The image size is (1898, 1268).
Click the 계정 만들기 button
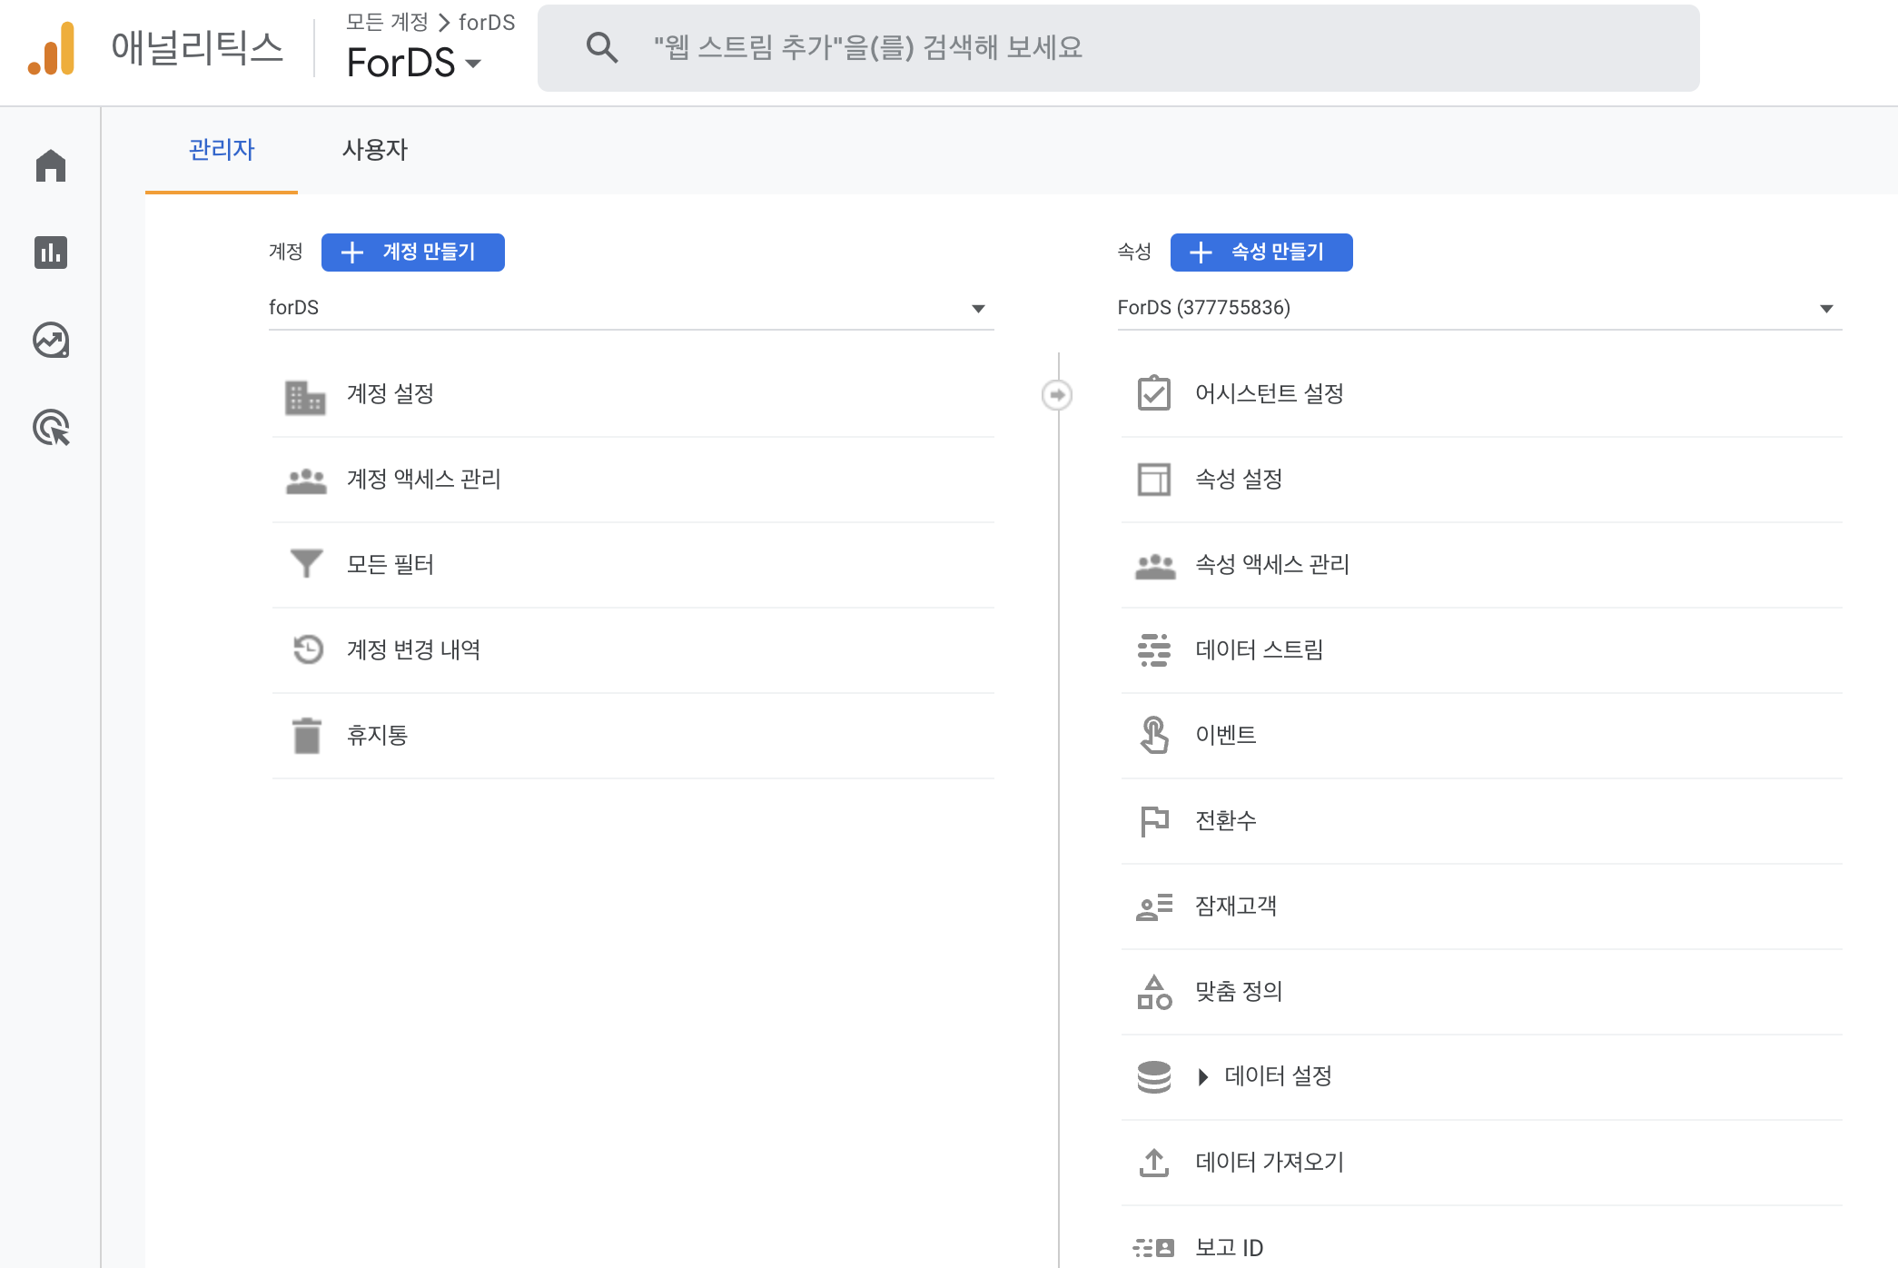(412, 253)
